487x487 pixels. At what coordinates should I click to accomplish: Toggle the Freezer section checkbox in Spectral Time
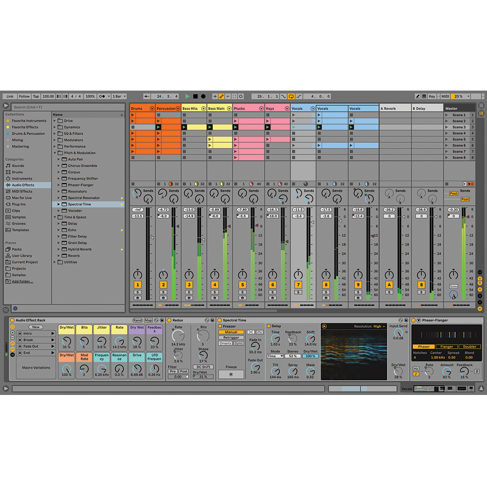click(x=220, y=326)
